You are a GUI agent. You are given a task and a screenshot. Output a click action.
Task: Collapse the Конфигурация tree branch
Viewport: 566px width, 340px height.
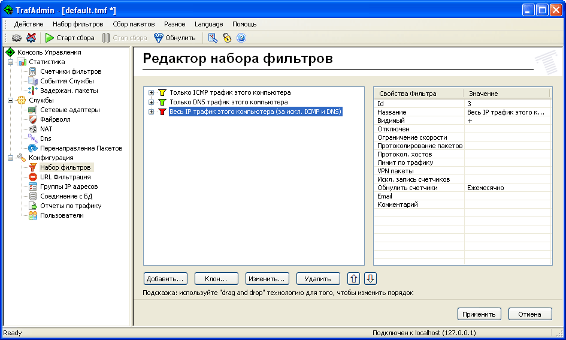10,158
